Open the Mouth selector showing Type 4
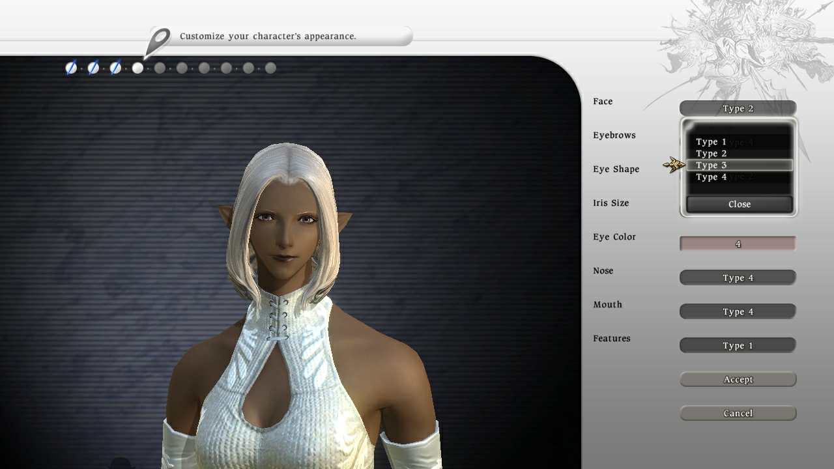 (x=738, y=311)
